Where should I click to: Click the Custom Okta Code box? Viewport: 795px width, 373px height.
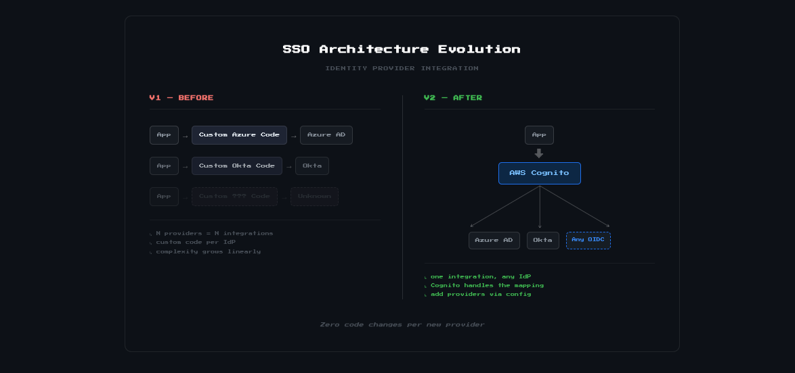(x=237, y=166)
